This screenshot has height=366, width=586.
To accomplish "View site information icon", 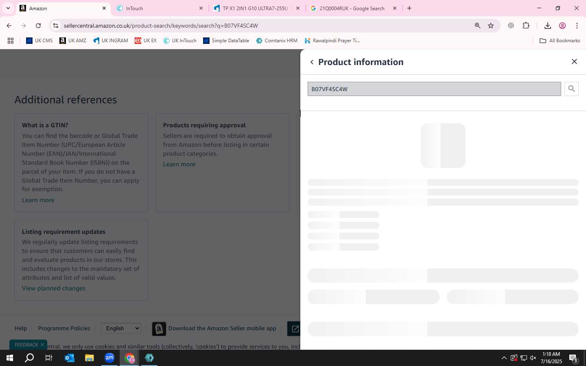I will [56, 26].
